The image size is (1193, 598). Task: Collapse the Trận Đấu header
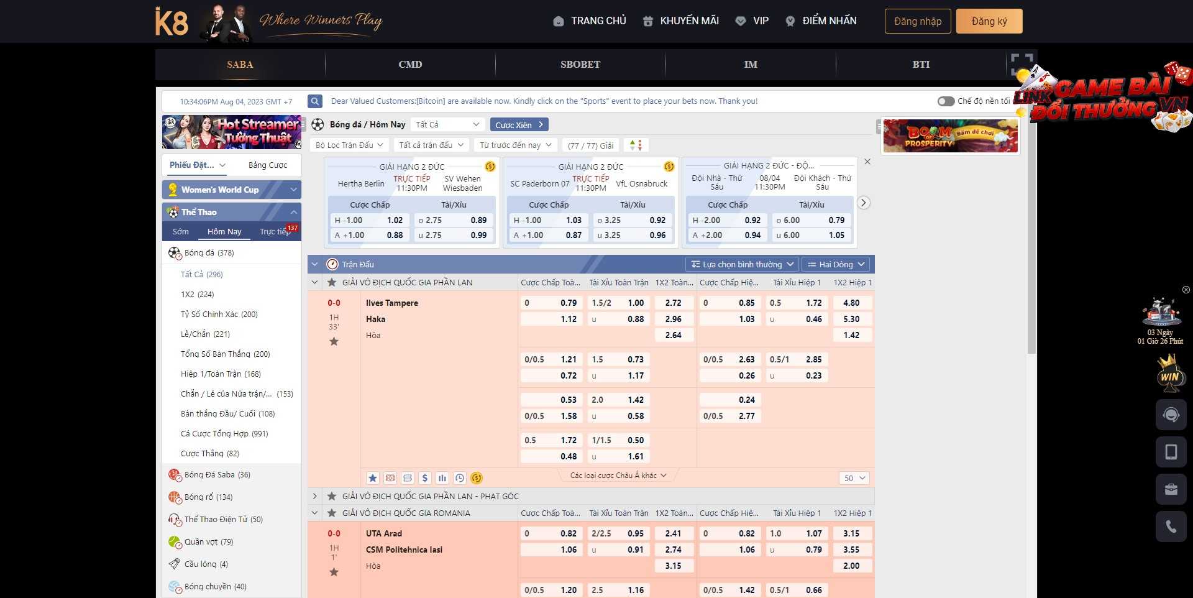tap(314, 264)
